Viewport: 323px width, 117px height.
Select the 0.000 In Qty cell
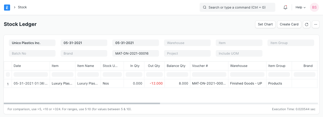pyautogui.click(x=134, y=83)
